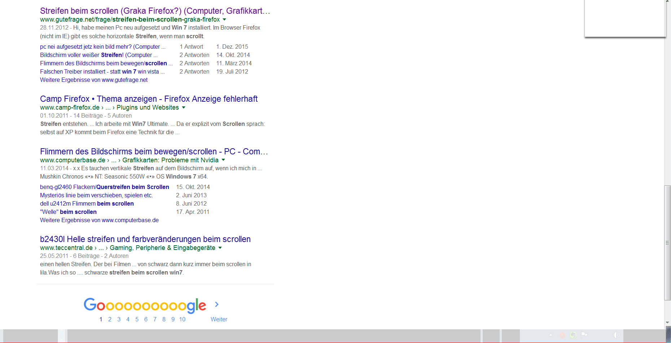Click the date '19. Juli 2012'

click(x=232, y=71)
